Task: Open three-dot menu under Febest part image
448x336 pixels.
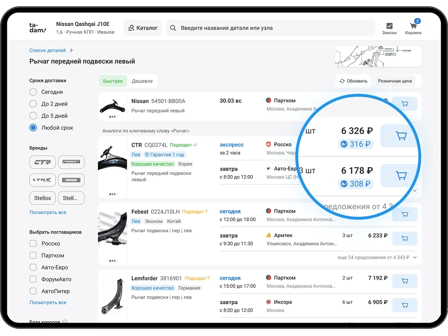Action: (112, 260)
